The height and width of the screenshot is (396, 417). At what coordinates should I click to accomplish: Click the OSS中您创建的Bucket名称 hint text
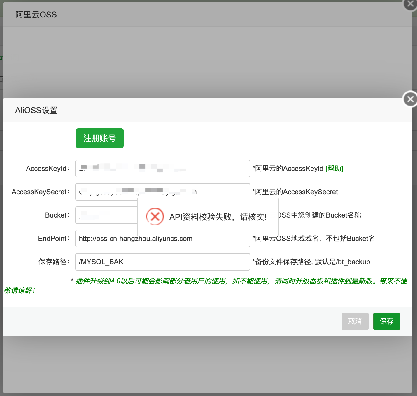click(320, 215)
